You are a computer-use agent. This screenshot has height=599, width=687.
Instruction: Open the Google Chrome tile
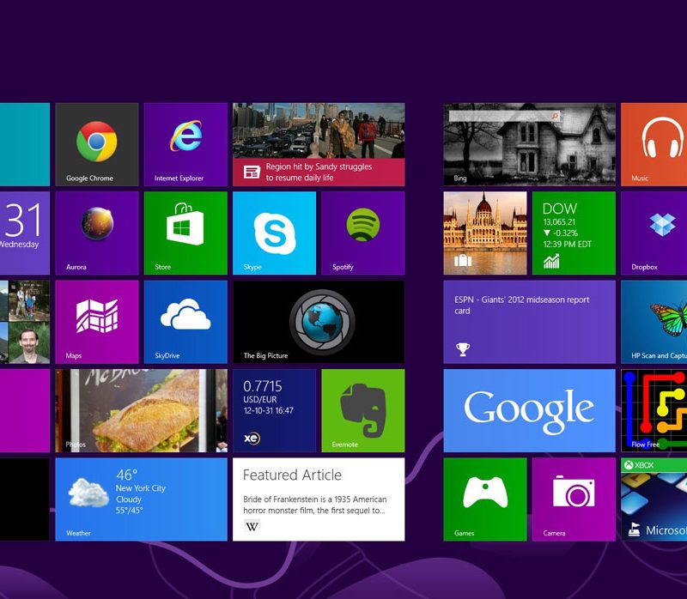[x=96, y=143]
